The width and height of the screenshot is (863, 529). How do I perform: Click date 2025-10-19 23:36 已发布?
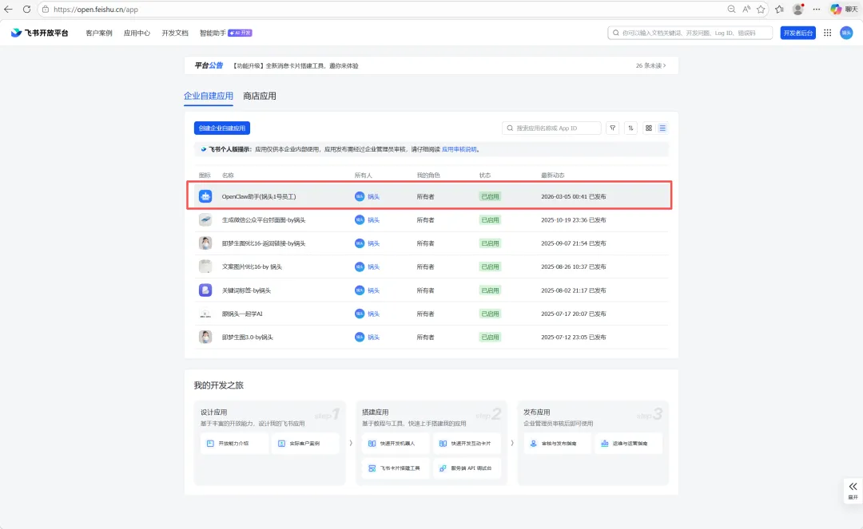pos(574,219)
